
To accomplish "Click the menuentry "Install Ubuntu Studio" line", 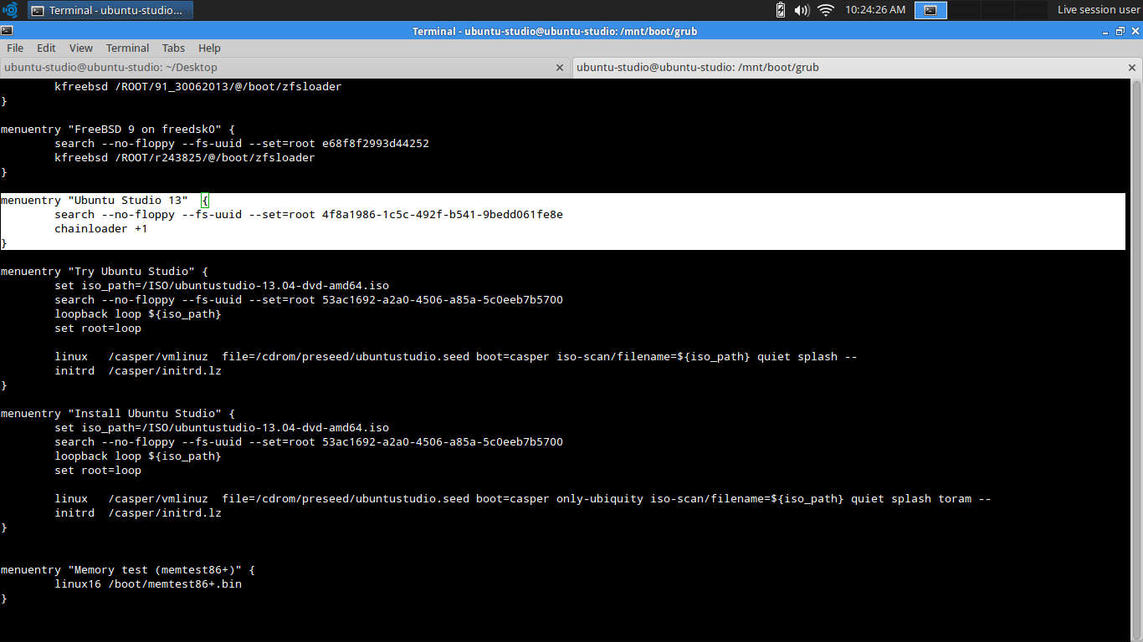I will [x=118, y=414].
